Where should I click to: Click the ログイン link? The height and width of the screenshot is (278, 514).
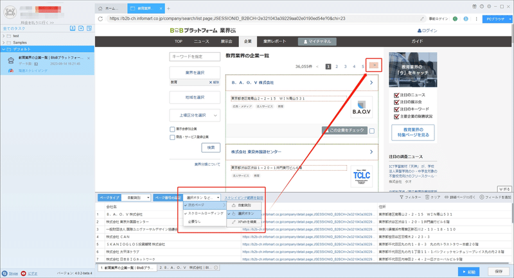pyautogui.click(x=427, y=30)
